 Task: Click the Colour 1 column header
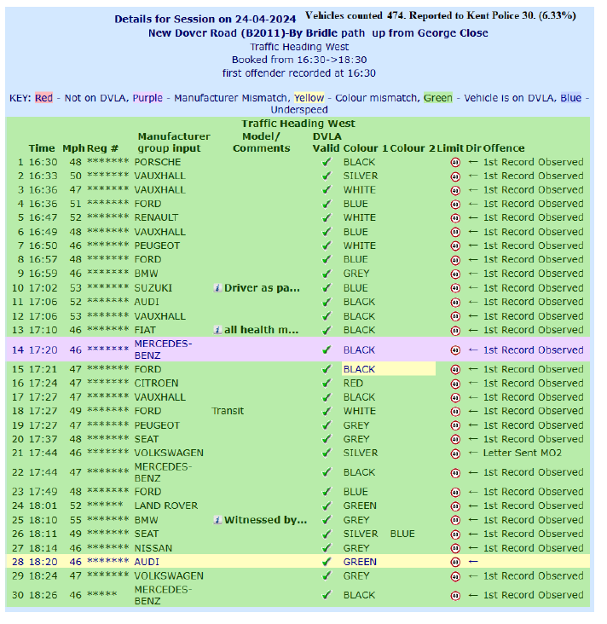366,148
